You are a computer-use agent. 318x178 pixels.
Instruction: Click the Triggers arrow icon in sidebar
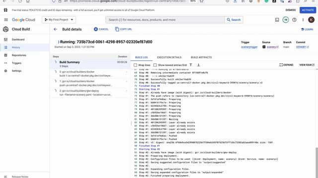pyautogui.click(x=5, y=63)
